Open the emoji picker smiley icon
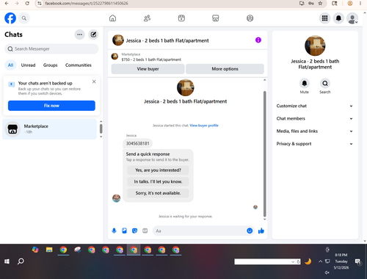This screenshot has height=279, width=367. [250, 231]
